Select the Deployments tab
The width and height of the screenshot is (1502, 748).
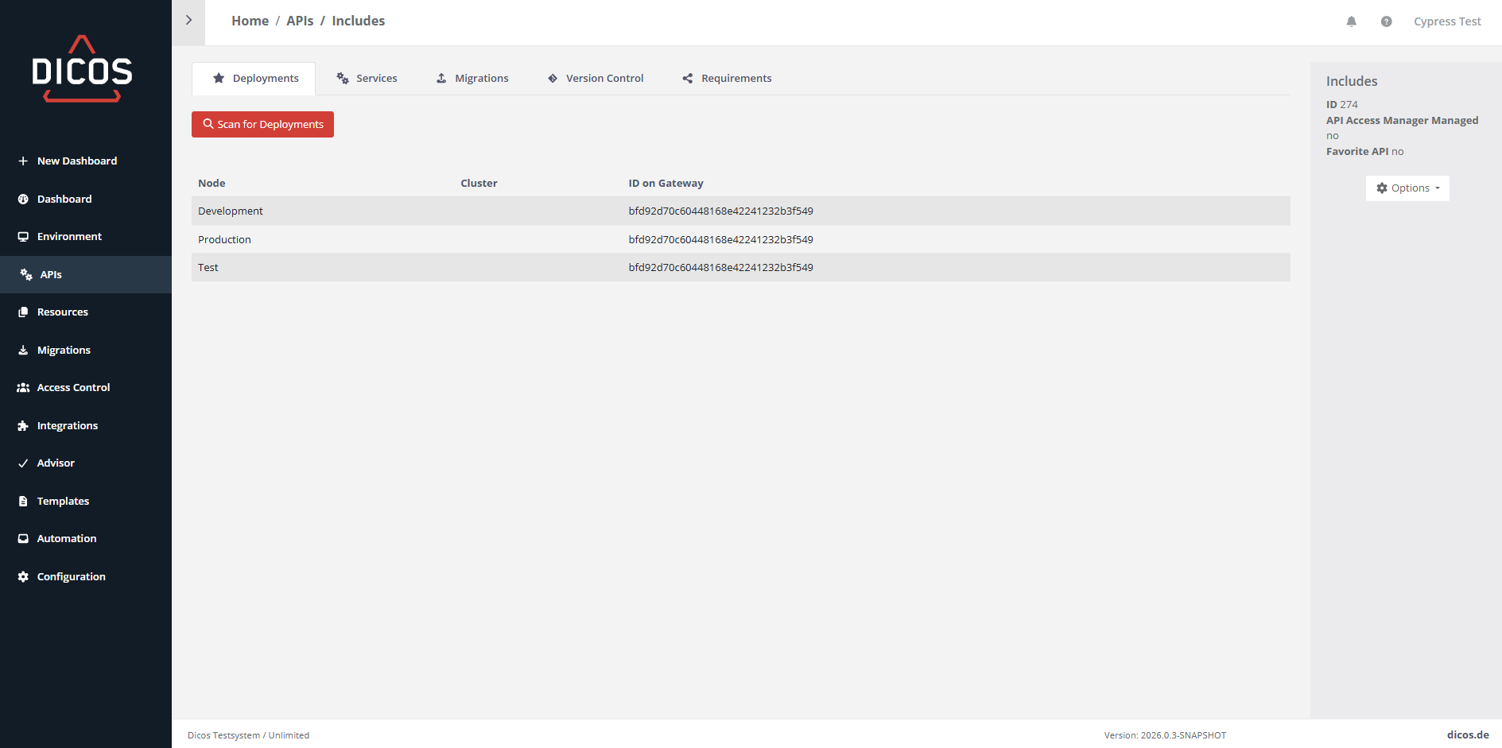(254, 78)
